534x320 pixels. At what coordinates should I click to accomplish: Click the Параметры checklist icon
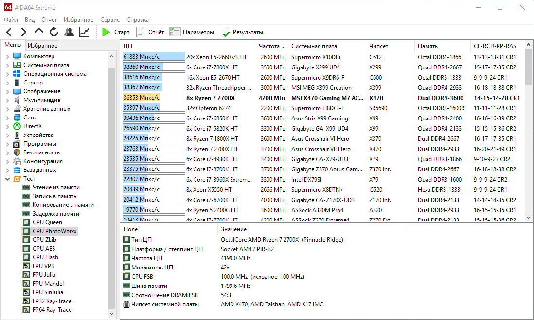pyautogui.click(x=175, y=32)
